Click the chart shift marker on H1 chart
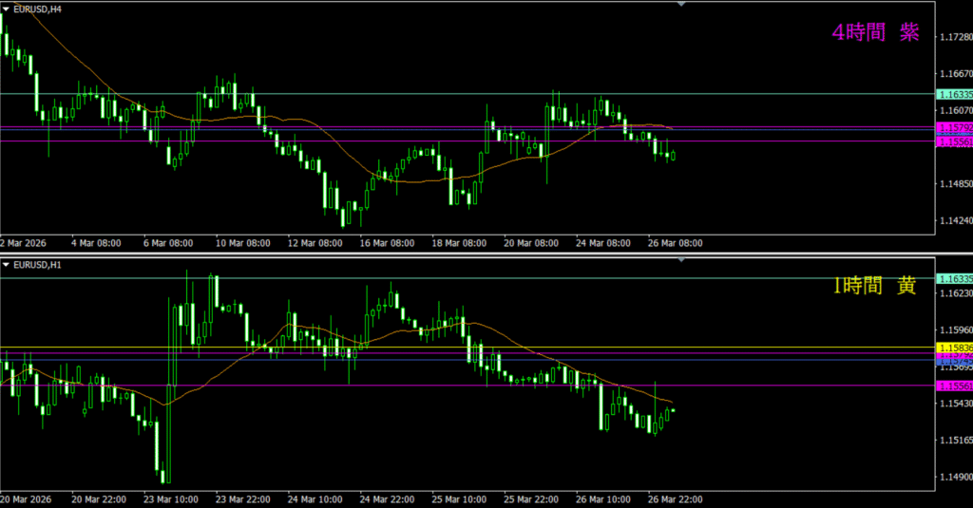 pyautogui.click(x=681, y=259)
